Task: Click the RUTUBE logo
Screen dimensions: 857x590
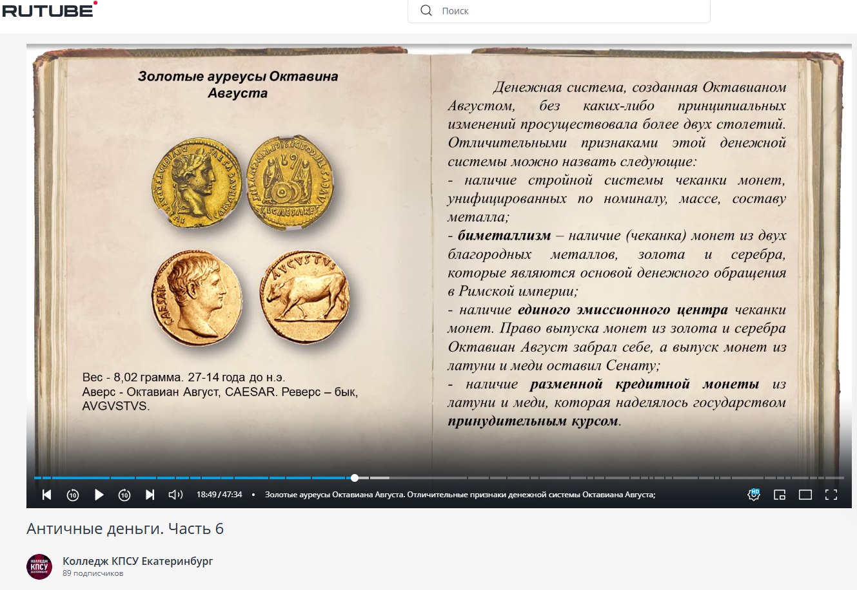Action: tap(49, 10)
